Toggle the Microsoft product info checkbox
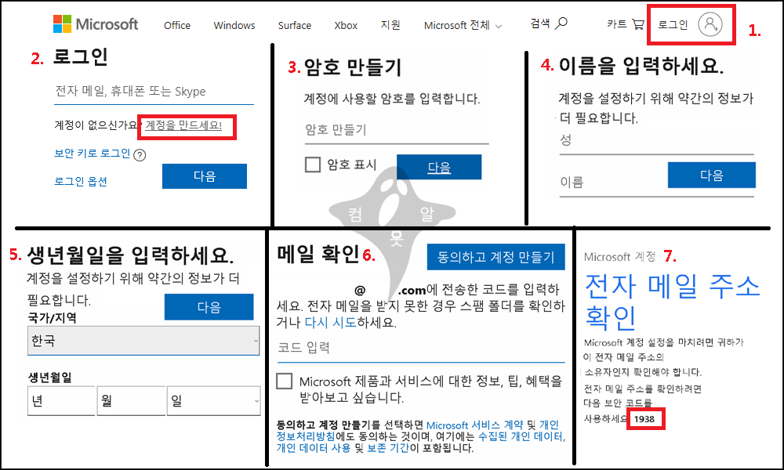 point(285,381)
